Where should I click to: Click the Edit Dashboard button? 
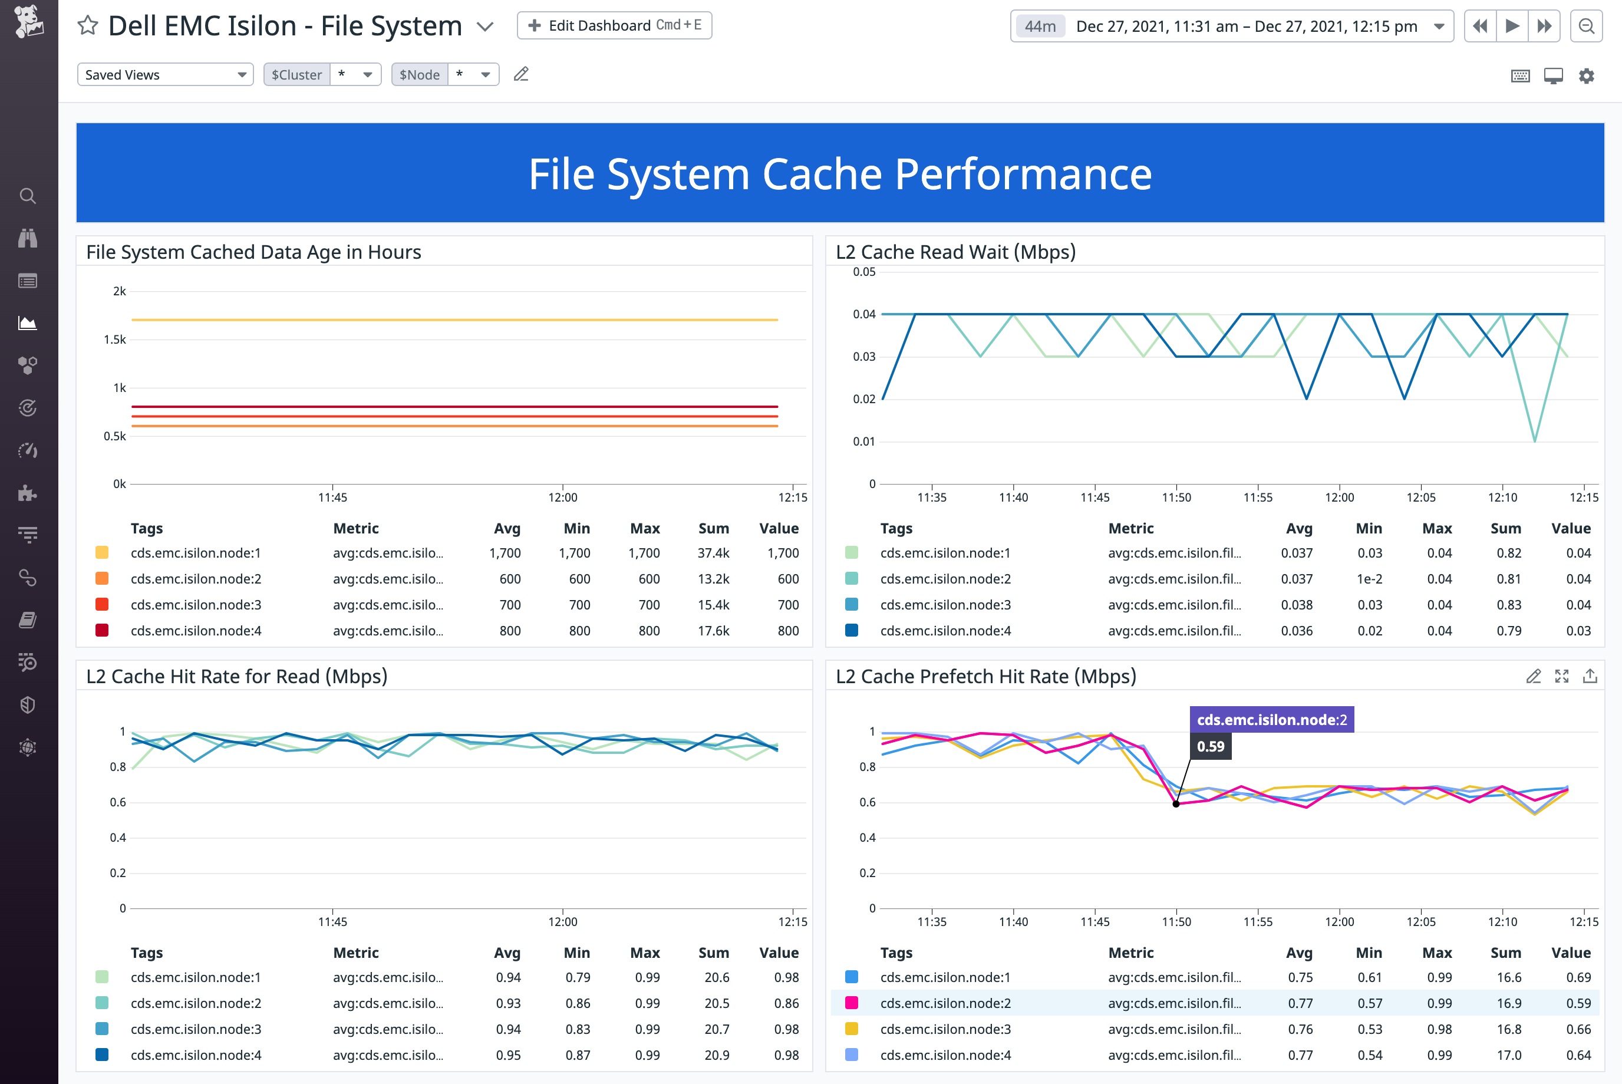pyautogui.click(x=614, y=25)
